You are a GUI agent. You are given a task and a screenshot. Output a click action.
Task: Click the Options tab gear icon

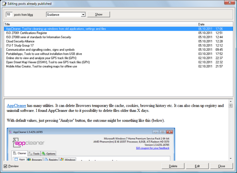point(44,154)
